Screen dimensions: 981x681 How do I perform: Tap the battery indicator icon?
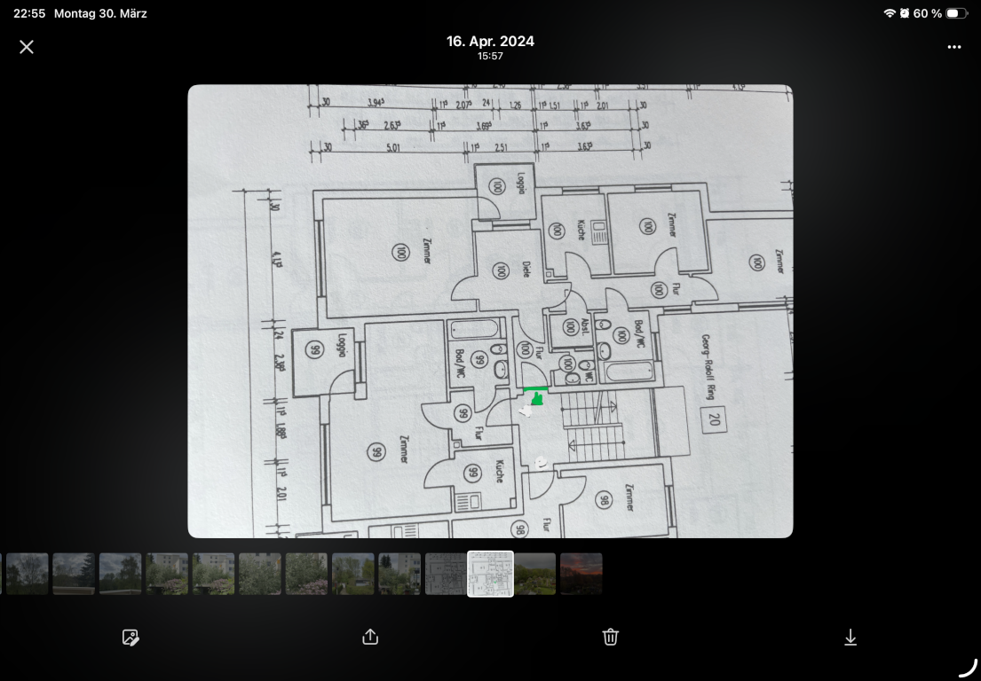tap(957, 13)
